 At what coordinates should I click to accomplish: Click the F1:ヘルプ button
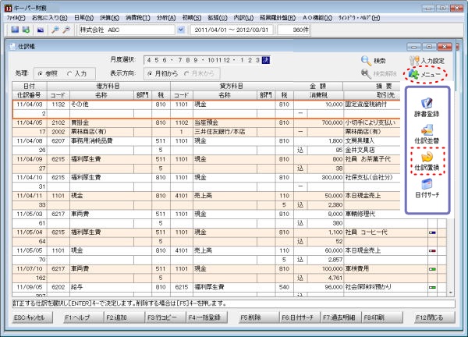[x=84, y=317]
